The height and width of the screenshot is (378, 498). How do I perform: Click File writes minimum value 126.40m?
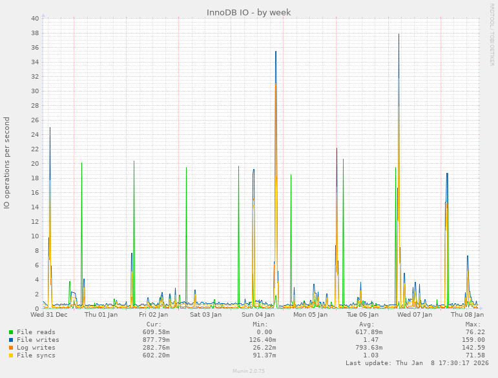pyautogui.click(x=262, y=340)
